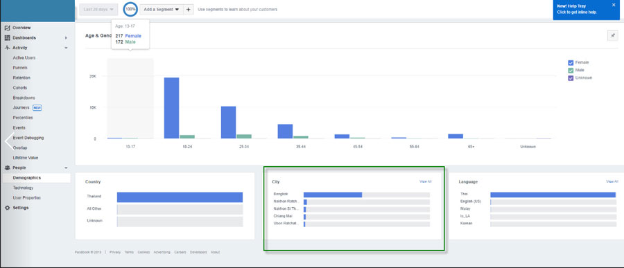Image resolution: width=624 pixels, height=268 pixels.
Task: Click the Privacy footer link
Action: tap(115, 253)
